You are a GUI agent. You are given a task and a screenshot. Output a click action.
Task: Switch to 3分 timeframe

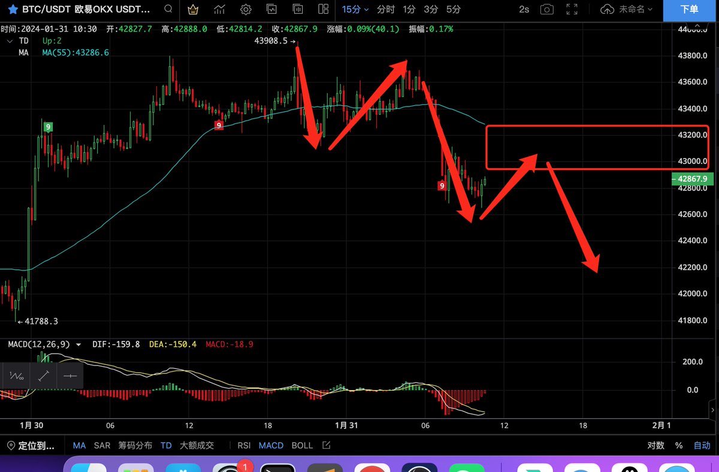pyautogui.click(x=431, y=10)
